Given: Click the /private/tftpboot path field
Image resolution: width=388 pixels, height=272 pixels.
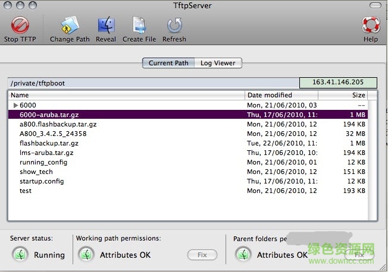Looking at the screenshot, I should coord(152,83).
